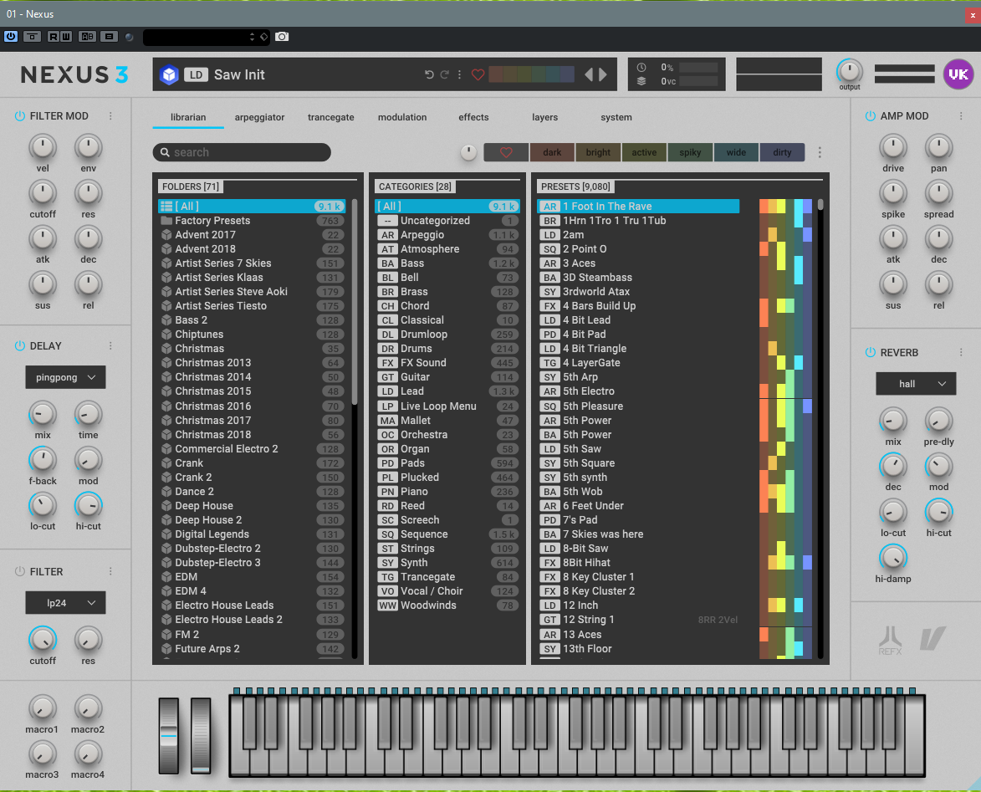Open Reverb section three-dot menu
This screenshot has height=792, width=981.
pyautogui.click(x=961, y=353)
